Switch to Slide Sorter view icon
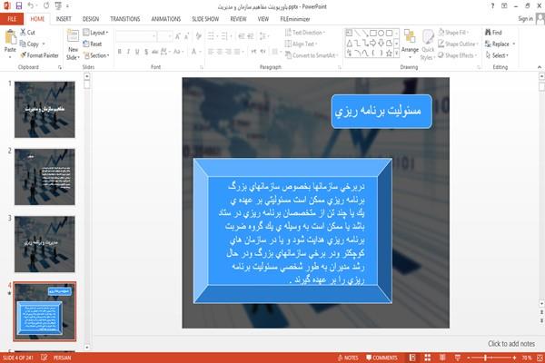Viewport: 545px width, 363px height. 428,358
